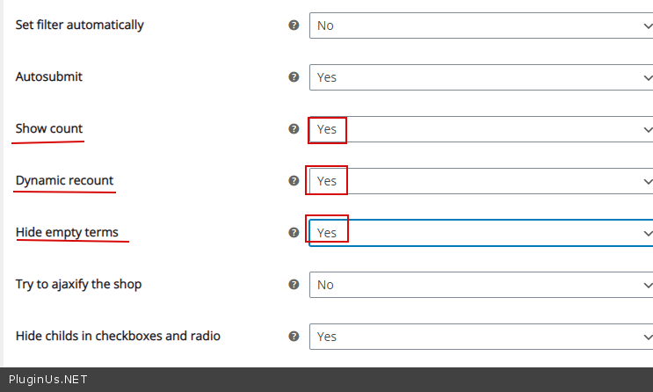Viewport: 653px width, 392px height.
Task: Open the Hide empty terms dropdown
Action: (x=480, y=233)
